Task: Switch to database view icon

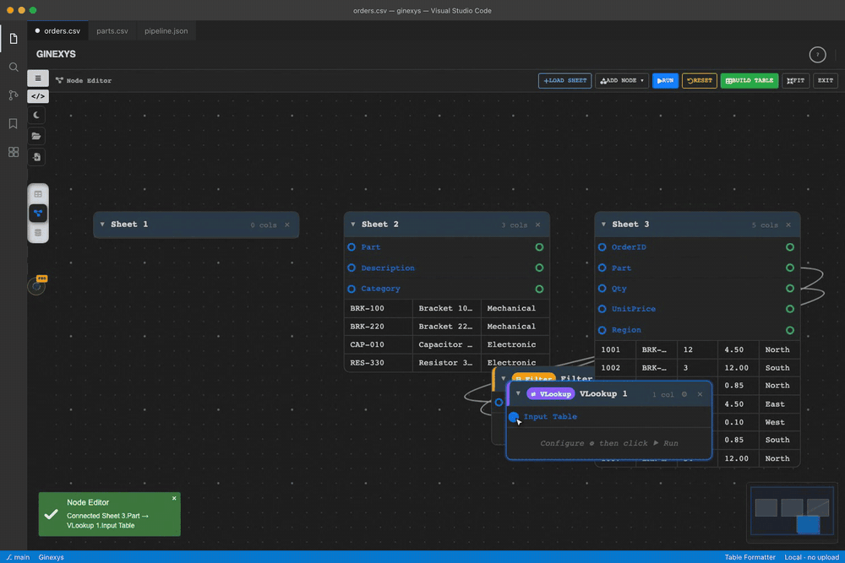Action: pyautogui.click(x=38, y=232)
